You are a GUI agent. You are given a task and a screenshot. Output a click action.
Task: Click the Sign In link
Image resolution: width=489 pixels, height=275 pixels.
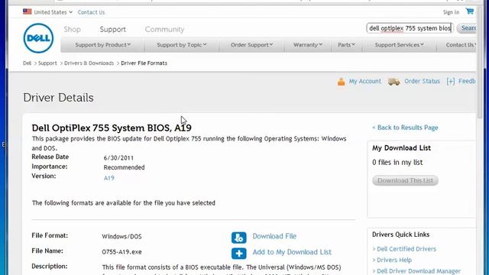click(451, 12)
